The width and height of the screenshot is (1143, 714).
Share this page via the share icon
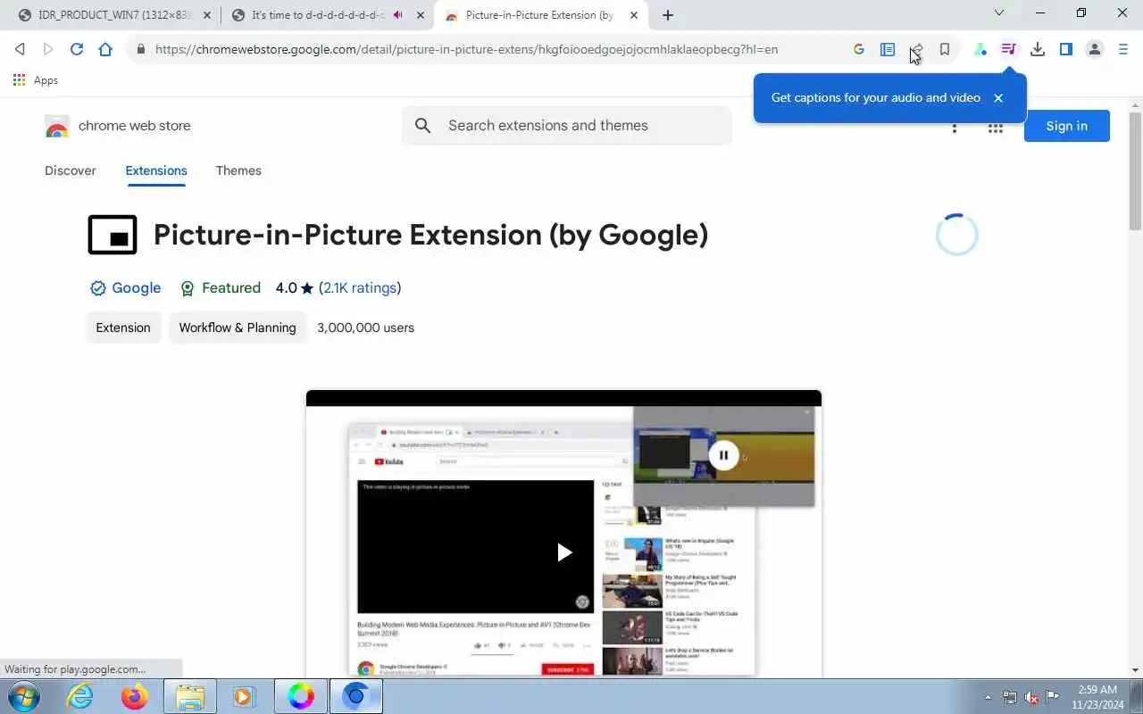[916, 49]
